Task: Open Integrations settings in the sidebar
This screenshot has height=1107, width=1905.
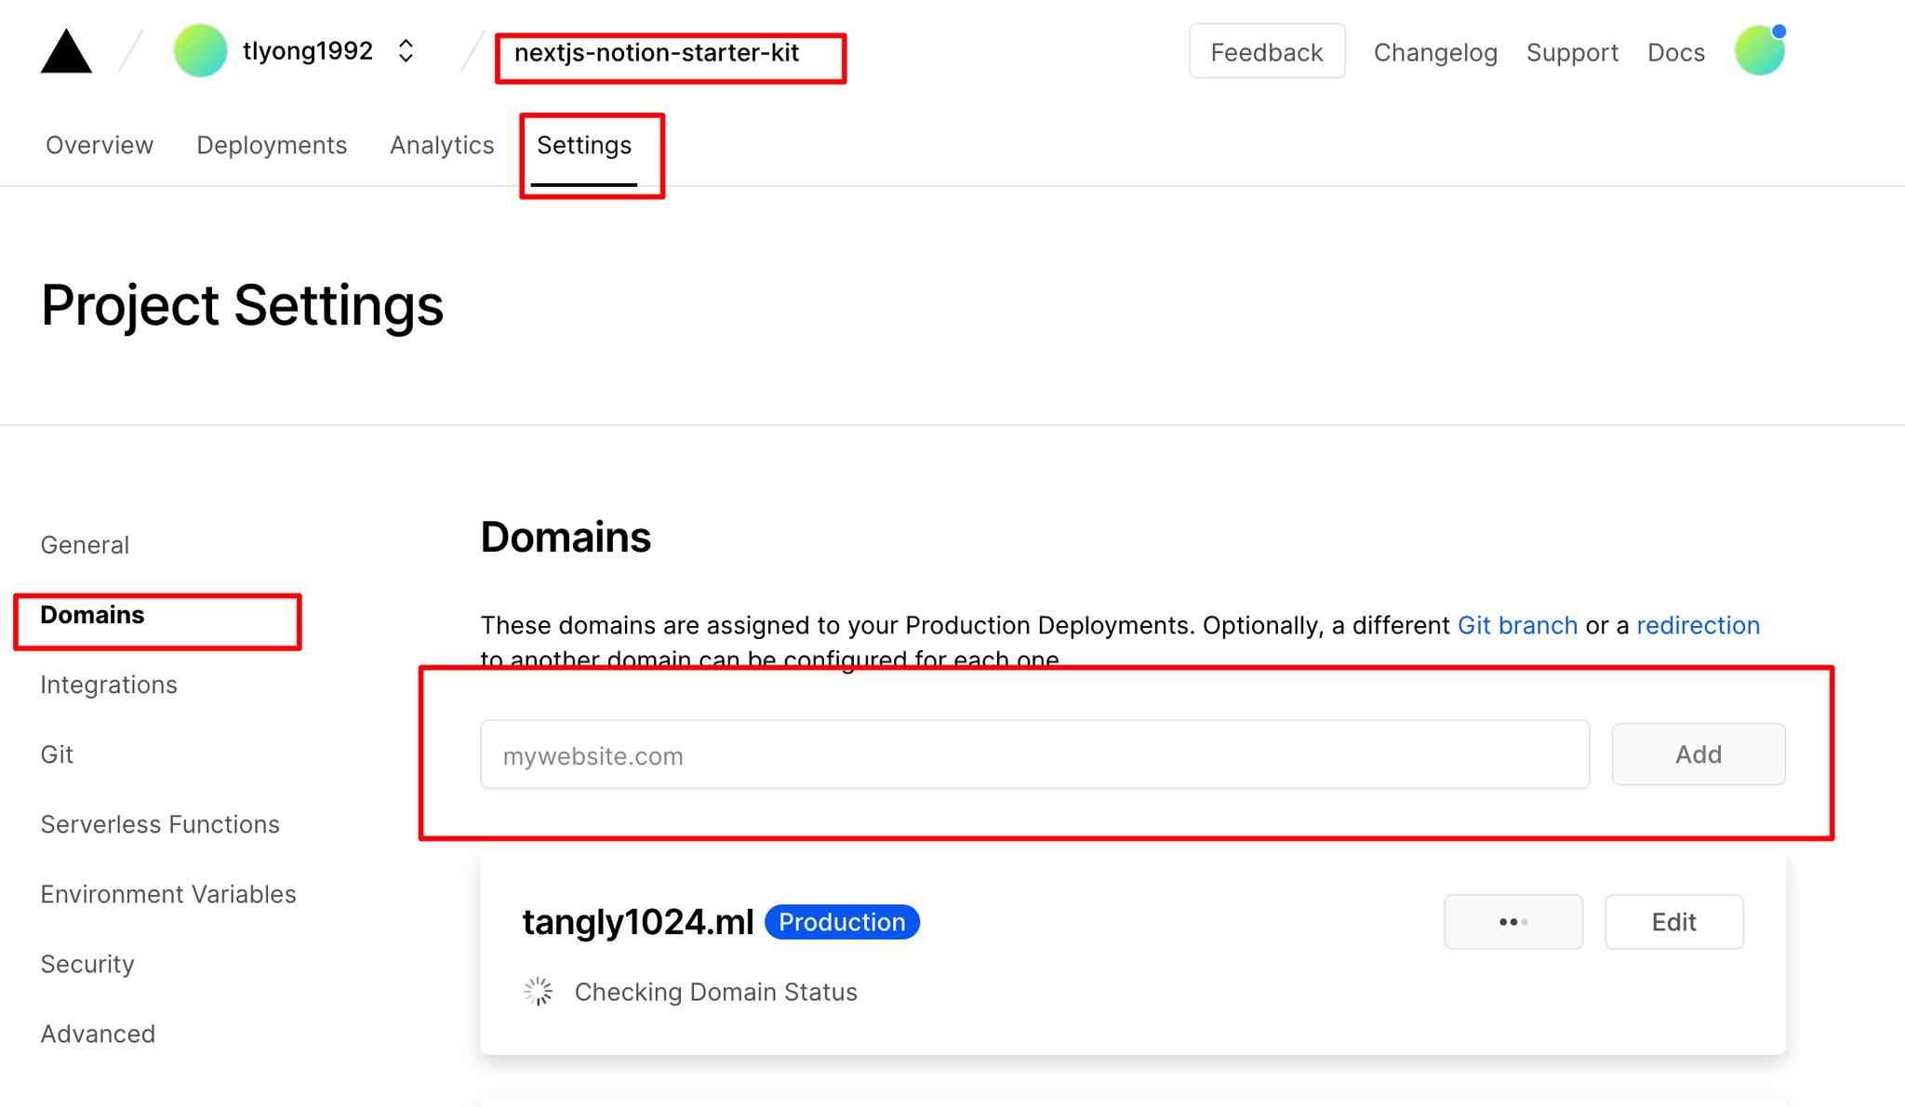Action: [x=109, y=685]
